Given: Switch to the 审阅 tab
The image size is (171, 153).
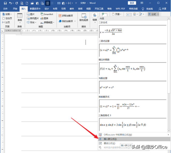Looking at the screenshot, I should 80,9.
